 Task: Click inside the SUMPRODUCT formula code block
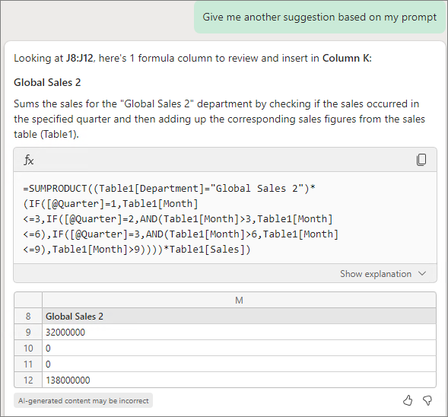click(x=225, y=218)
